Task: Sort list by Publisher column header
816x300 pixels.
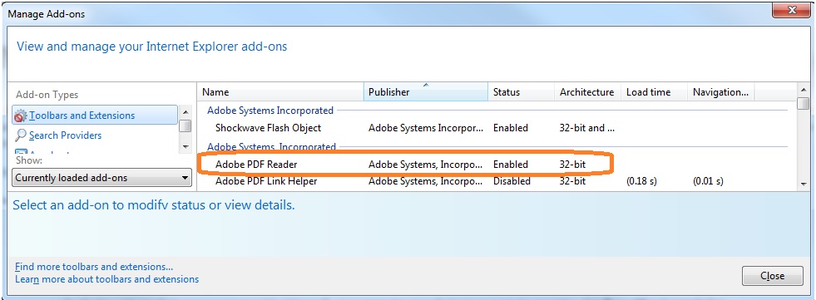Action: (x=426, y=92)
